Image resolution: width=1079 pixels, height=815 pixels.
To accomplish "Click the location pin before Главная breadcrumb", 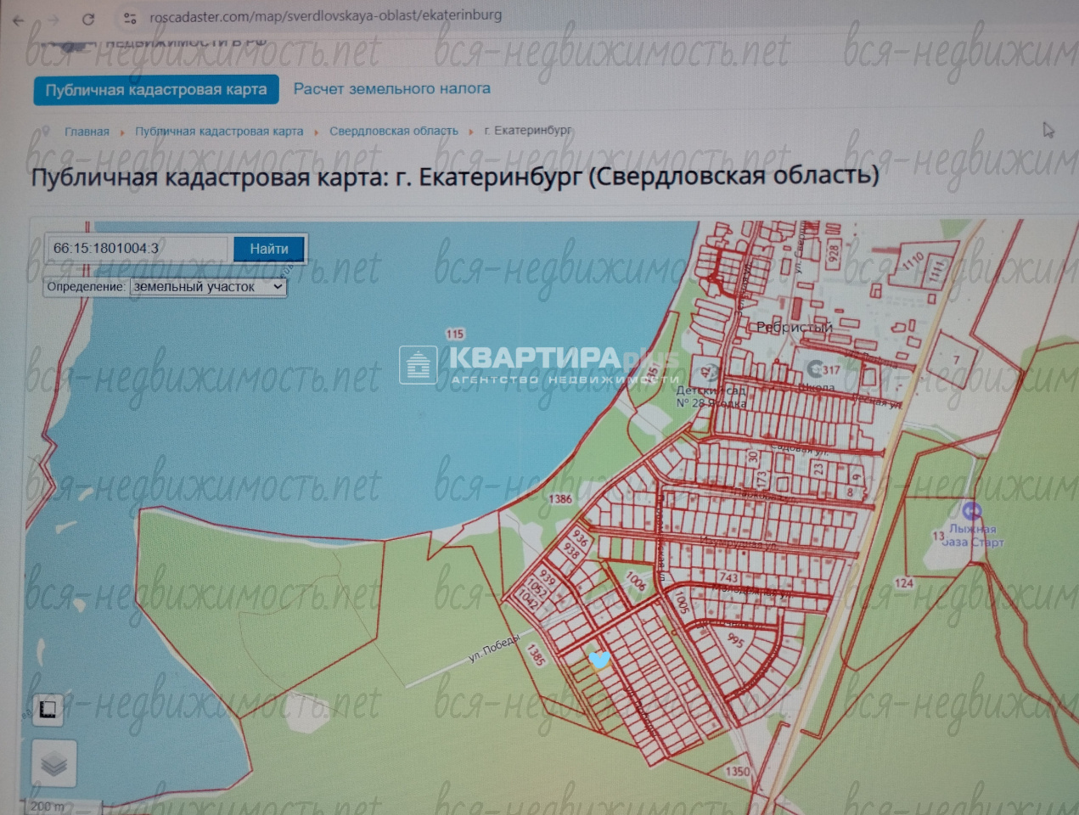I will 45,132.
